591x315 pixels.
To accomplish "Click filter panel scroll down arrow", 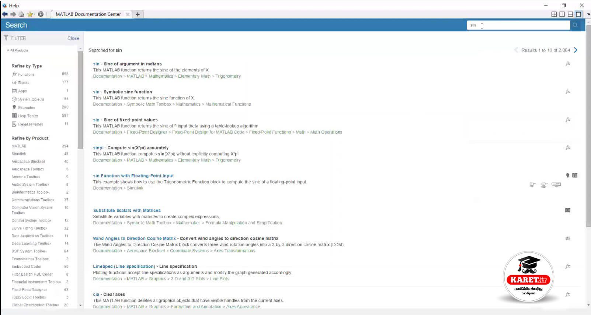I will [x=80, y=305].
